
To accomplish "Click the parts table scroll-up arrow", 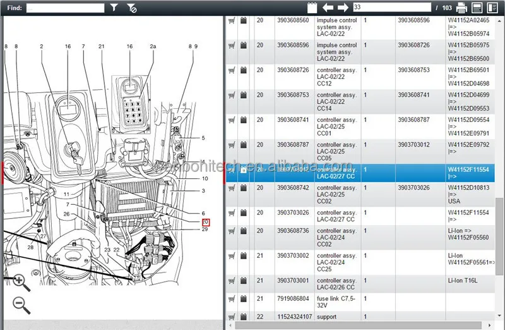I will pyautogui.click(x=499, y=20).
